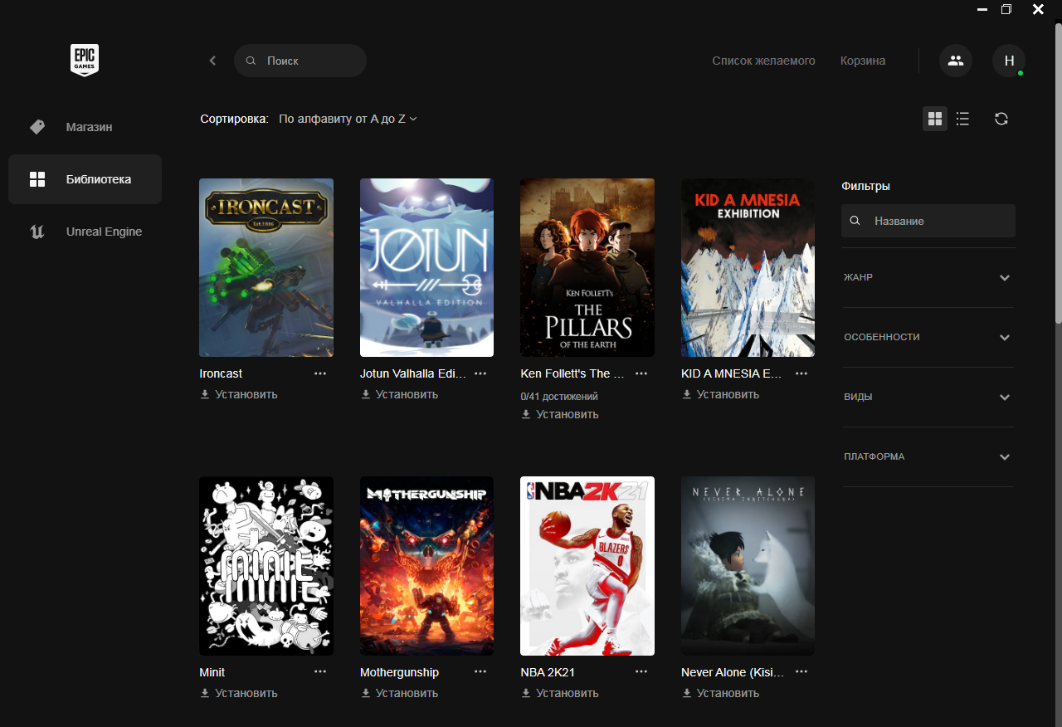
Task: Open options menu for Minit
Action: [x=320, y=671]
